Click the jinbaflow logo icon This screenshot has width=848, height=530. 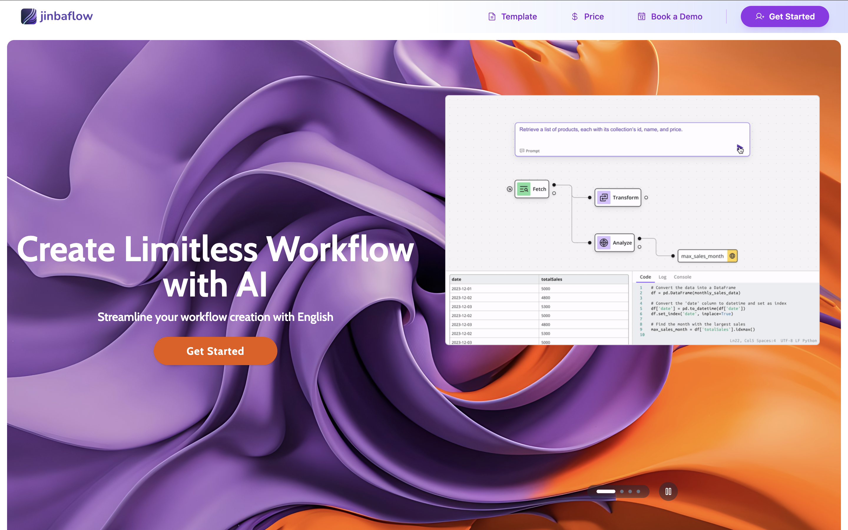29,16
